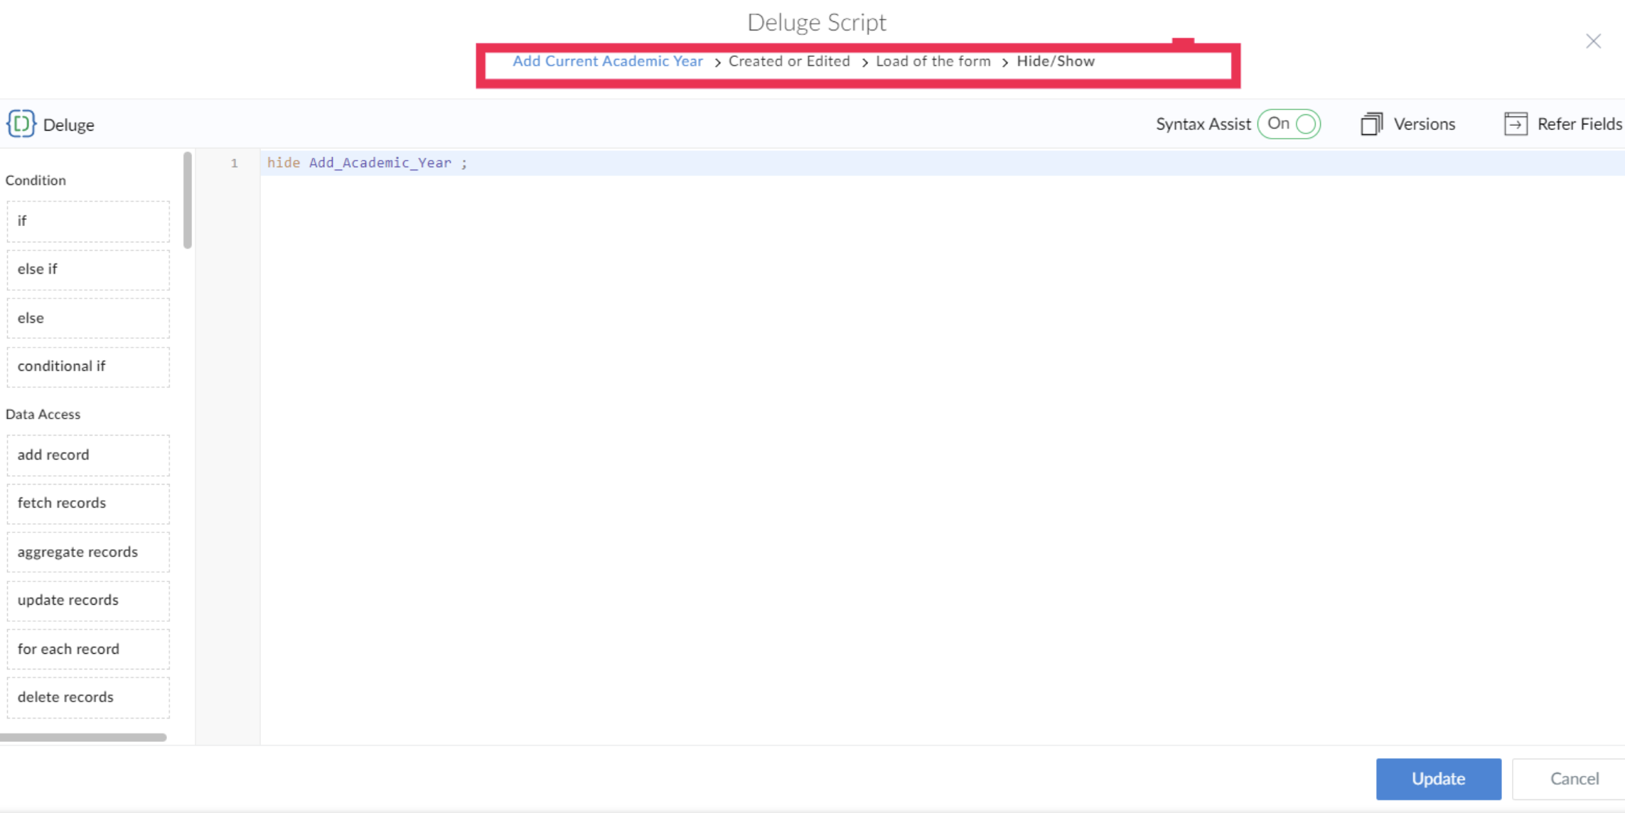Insert a 'for each record' loop snippet

[87, 648]
